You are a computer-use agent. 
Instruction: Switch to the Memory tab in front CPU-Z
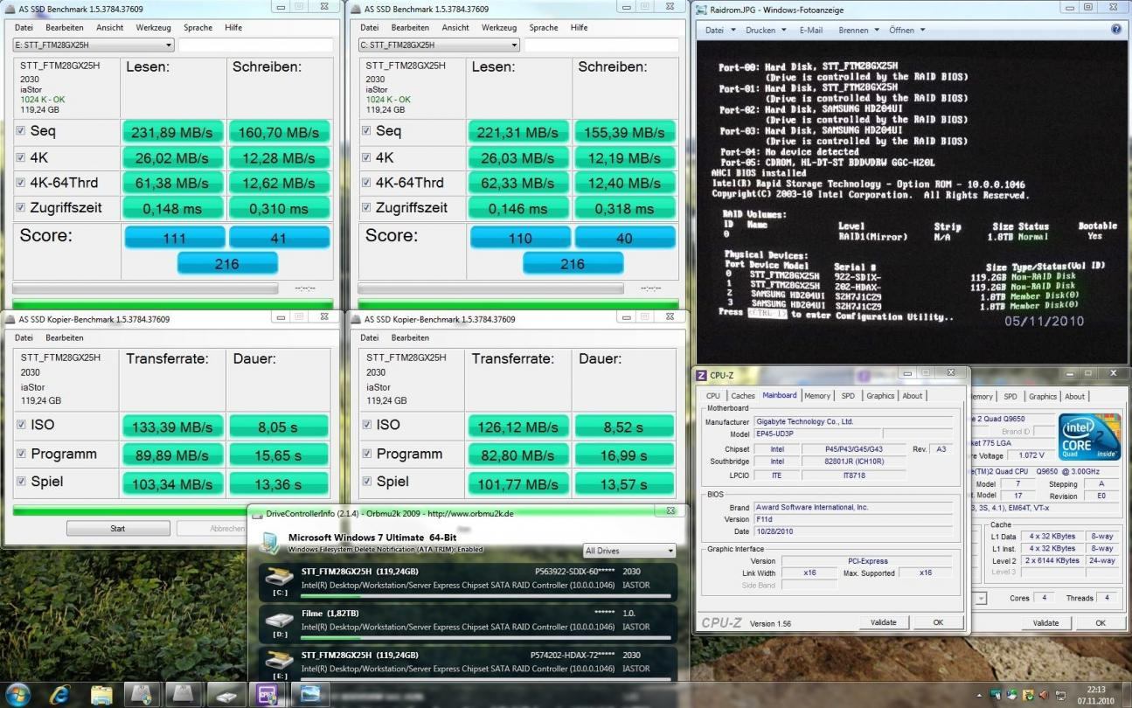(817, 395)
